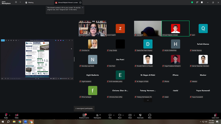221x124 pixels.
Task: Click the 'Gigih Budiarto' name label
Action: click(x=85, y=81)
